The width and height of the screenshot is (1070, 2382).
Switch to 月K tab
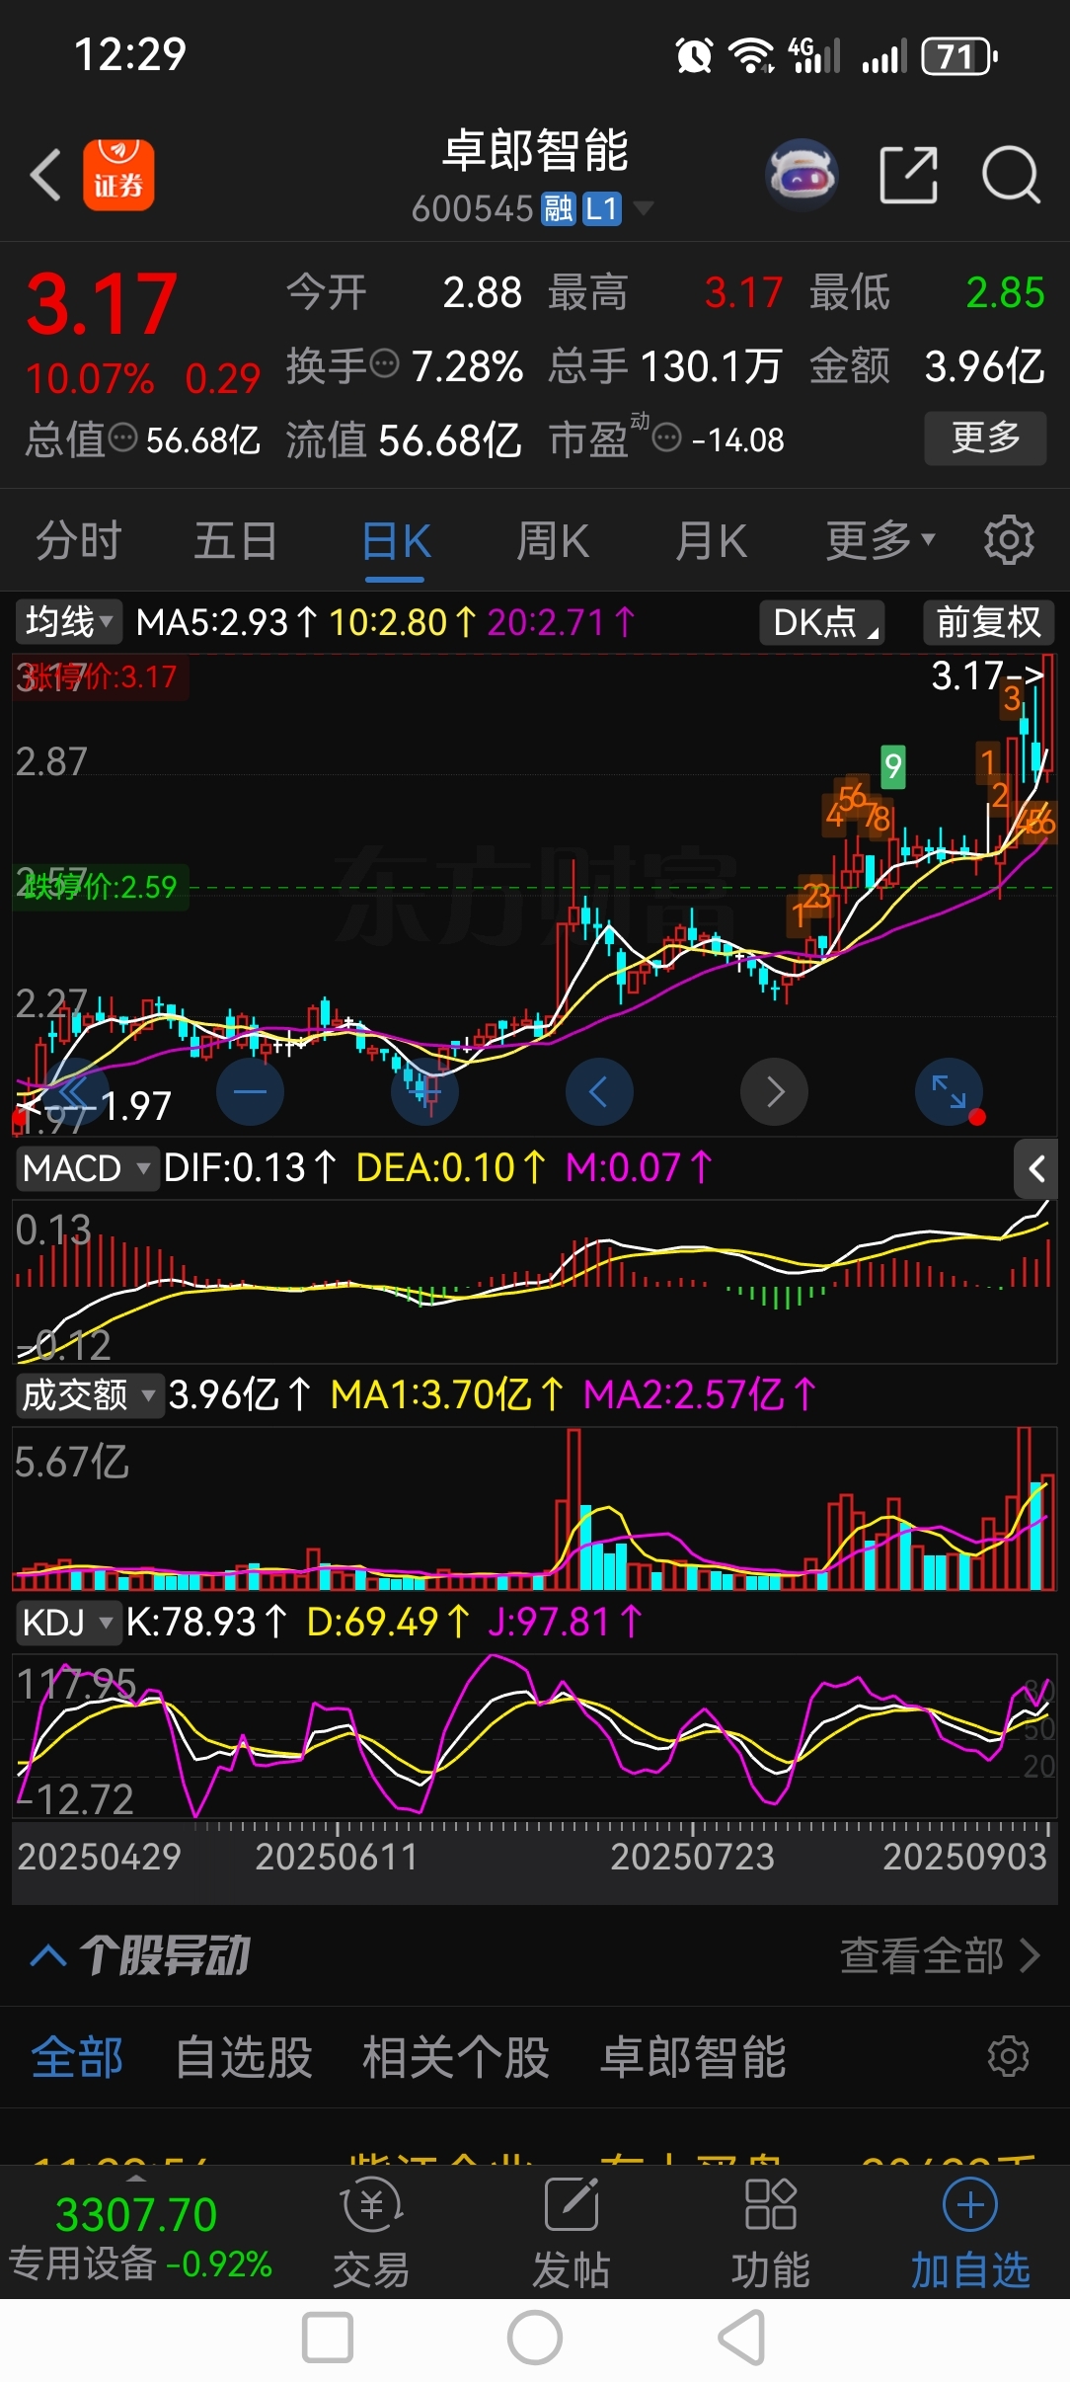[x=711, y=540]
